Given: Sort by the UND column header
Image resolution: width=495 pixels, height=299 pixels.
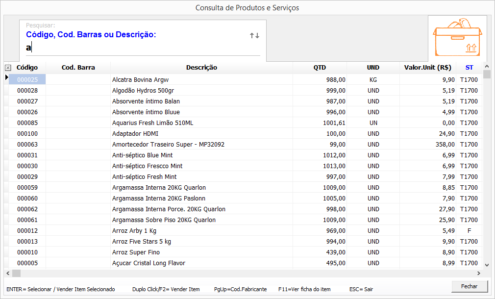Looking at the screenshot, I should pos(373,68).
